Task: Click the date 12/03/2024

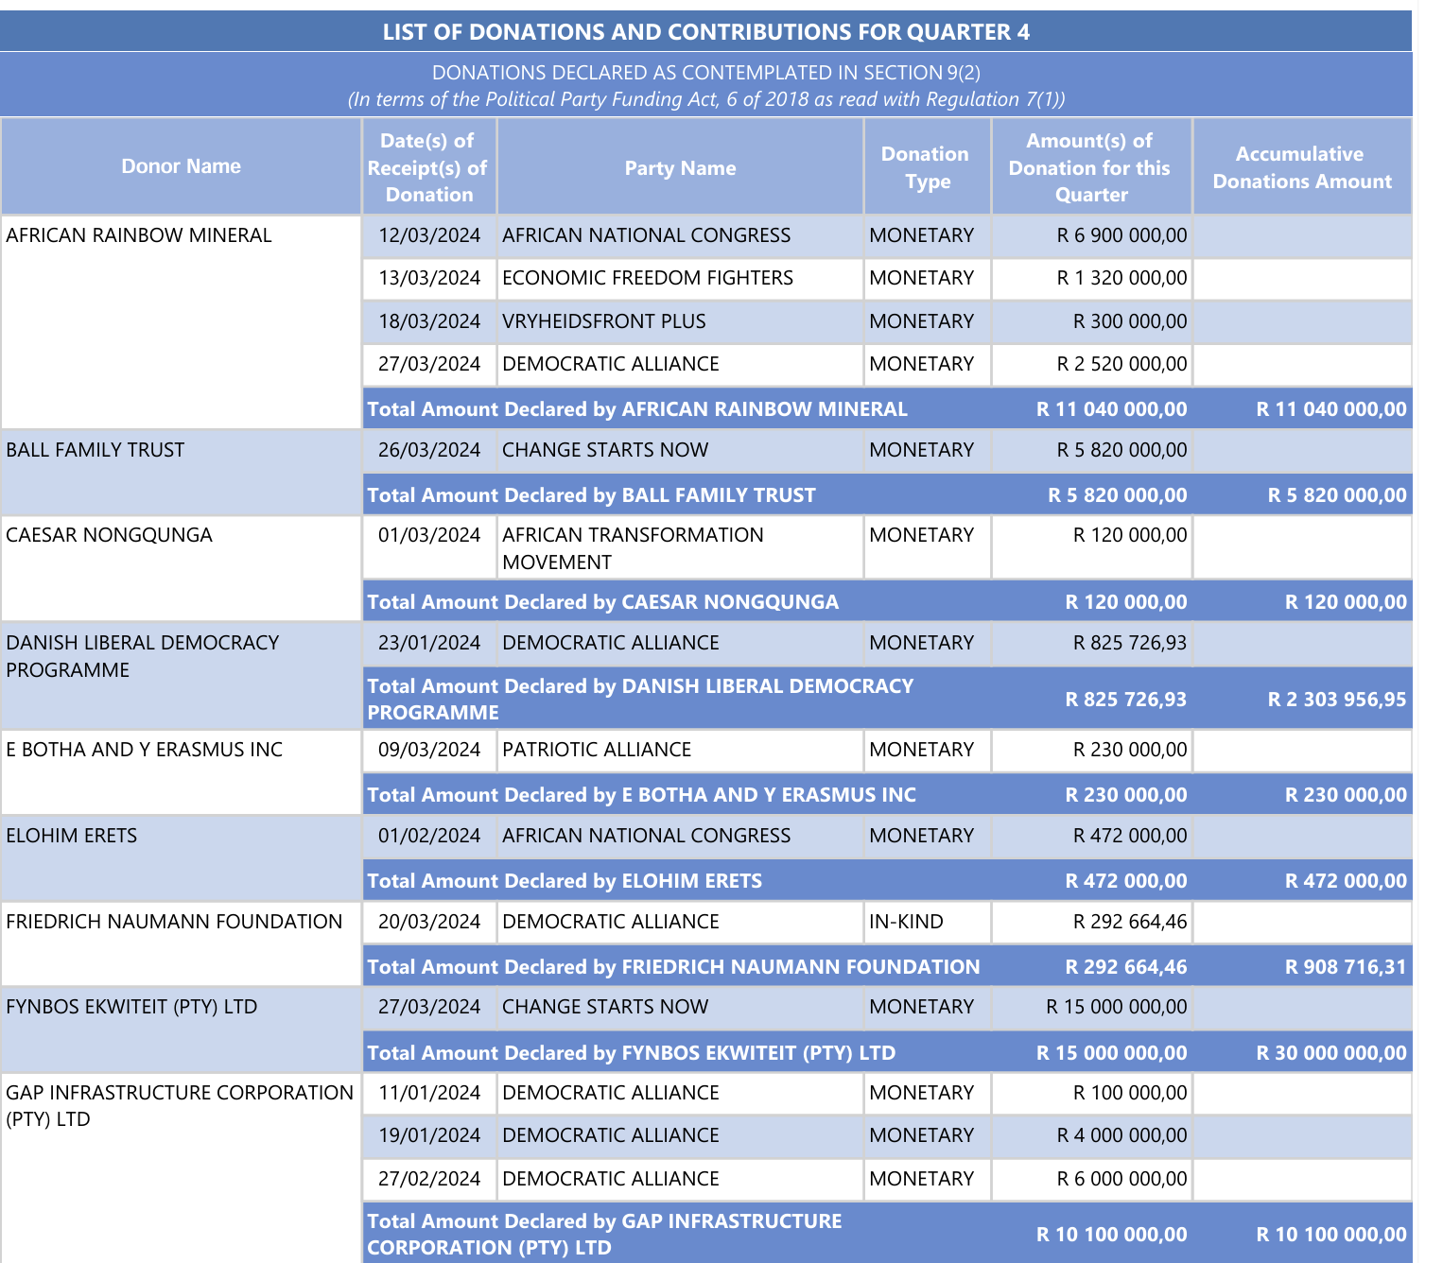Action: tap(429, 235)
